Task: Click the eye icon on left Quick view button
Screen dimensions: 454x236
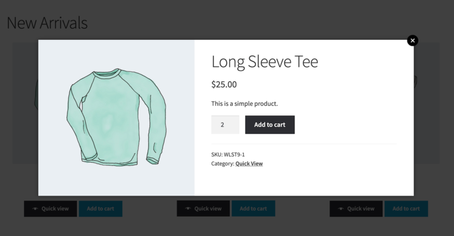Action: (x=35, y=209)
